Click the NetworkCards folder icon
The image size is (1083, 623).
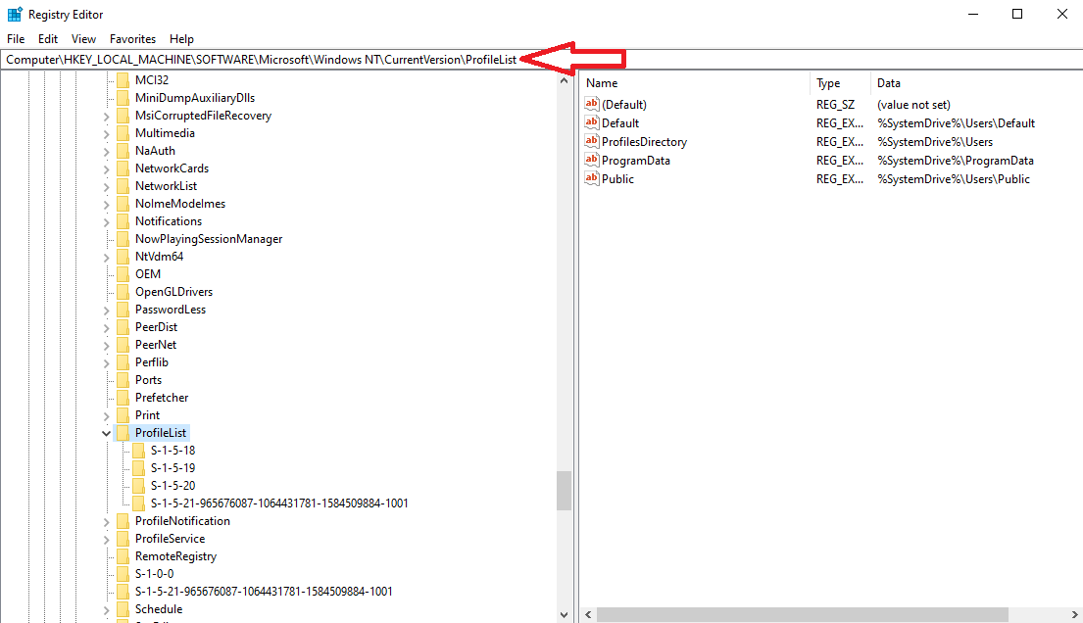pyautogui.click(x=123, y=168)
